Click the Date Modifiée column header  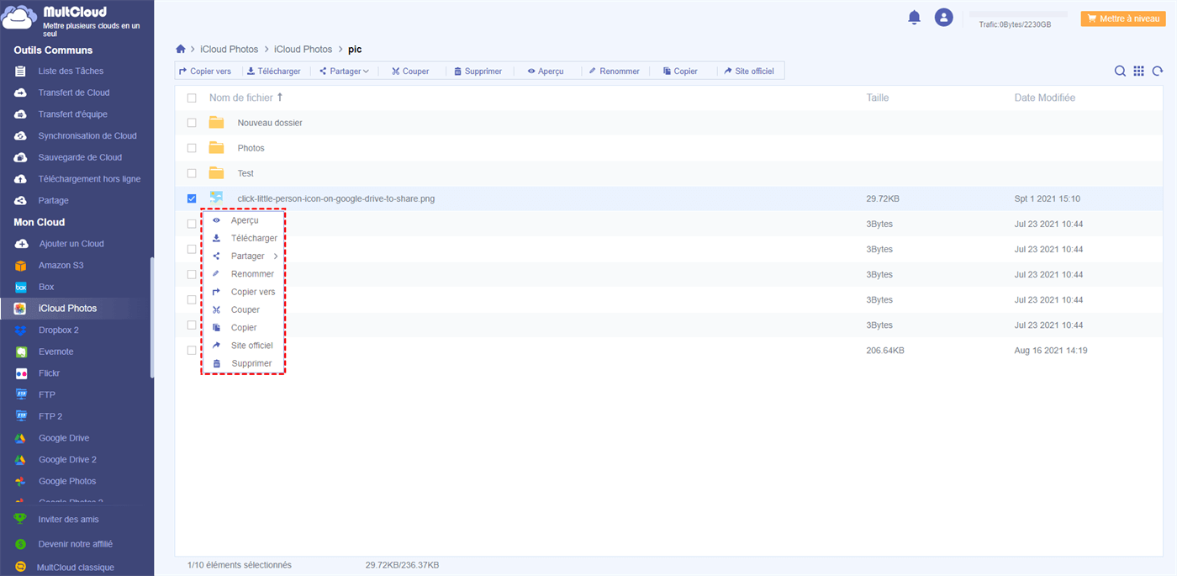tap(1045, 98)
